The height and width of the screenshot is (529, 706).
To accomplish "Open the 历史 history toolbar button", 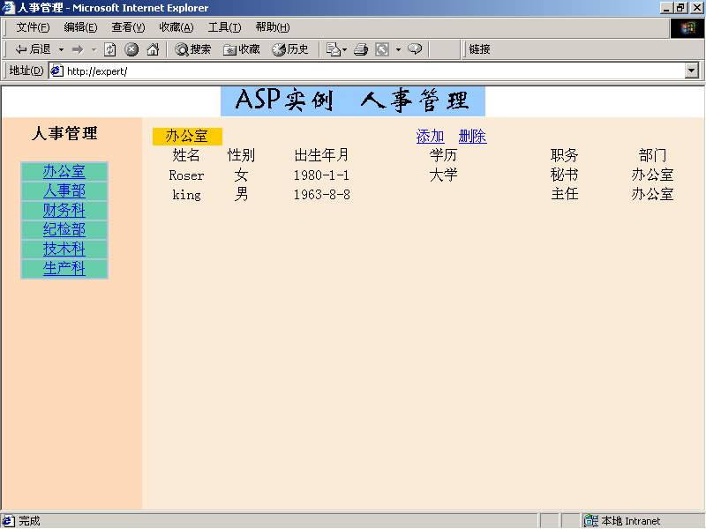I will tap(290, 49).
